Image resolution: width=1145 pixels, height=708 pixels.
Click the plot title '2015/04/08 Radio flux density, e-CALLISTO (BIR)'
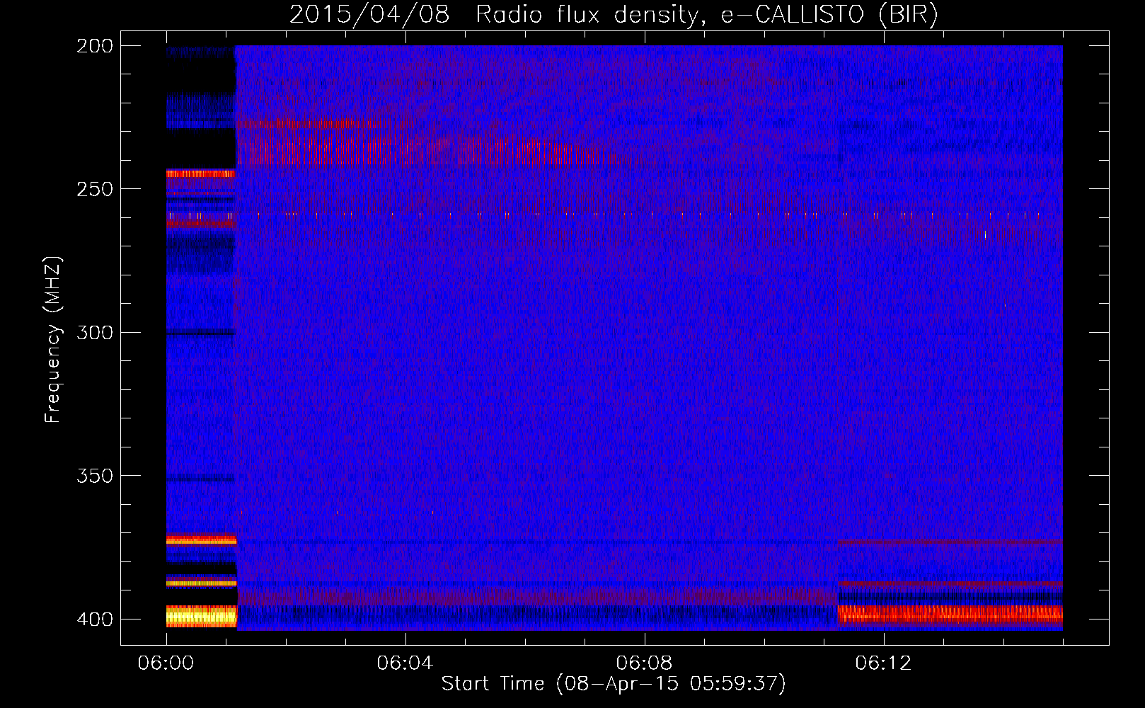pyautogui.click(x=614, y=14)
